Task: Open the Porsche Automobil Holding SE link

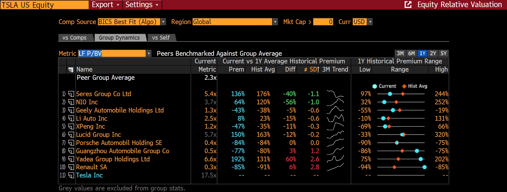Action: (119, 143)
